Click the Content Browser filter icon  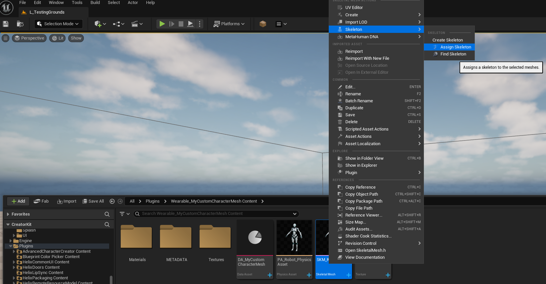pyautogui.click(x=122, y=214)
